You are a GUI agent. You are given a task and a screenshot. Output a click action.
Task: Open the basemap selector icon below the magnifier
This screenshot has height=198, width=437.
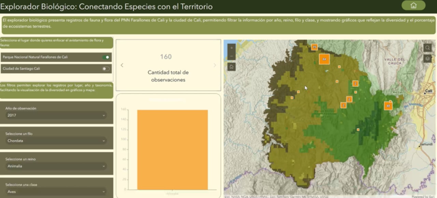427,59
